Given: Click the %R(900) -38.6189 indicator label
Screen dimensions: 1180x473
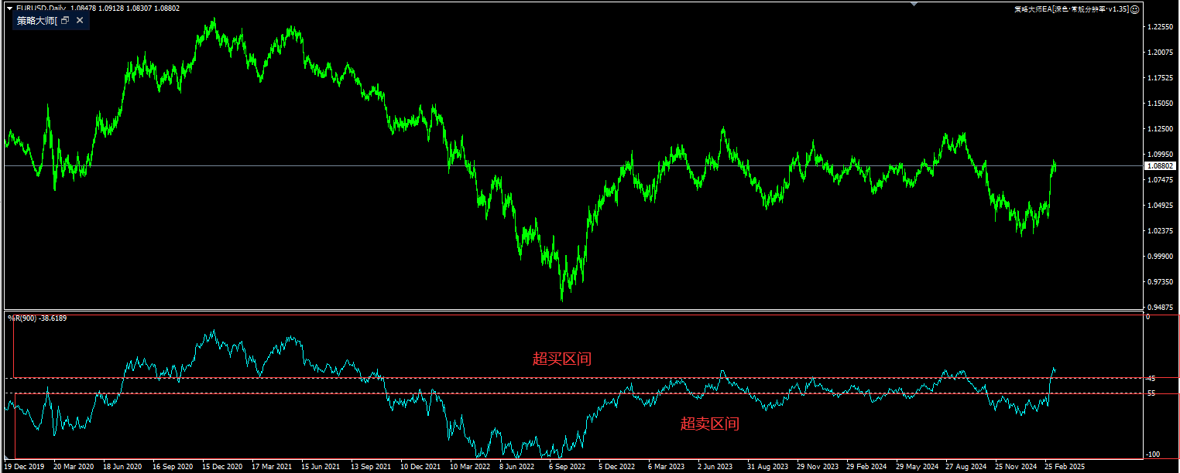Looking at the screenshot, I should pos(37,318).
